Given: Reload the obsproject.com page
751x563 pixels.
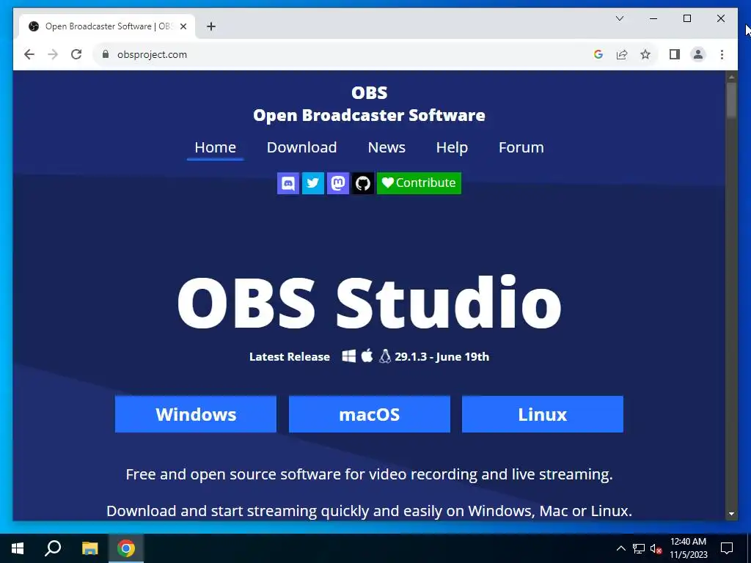Looking at the screenshot, I should (x=76, y=54).
